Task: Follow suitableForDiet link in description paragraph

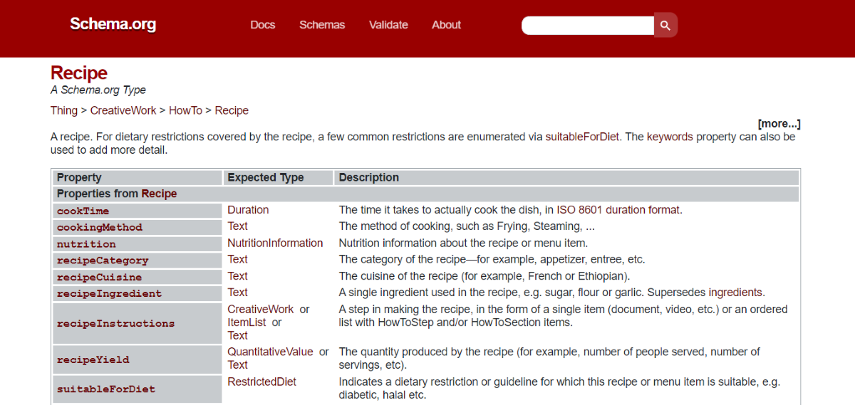Action: (x=583, y=137)
